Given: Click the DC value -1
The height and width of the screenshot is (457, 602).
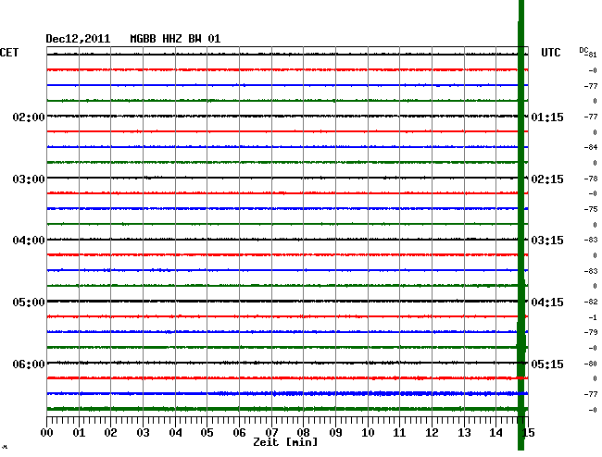Looking at the screenshot, I should (x=593, y=317).
